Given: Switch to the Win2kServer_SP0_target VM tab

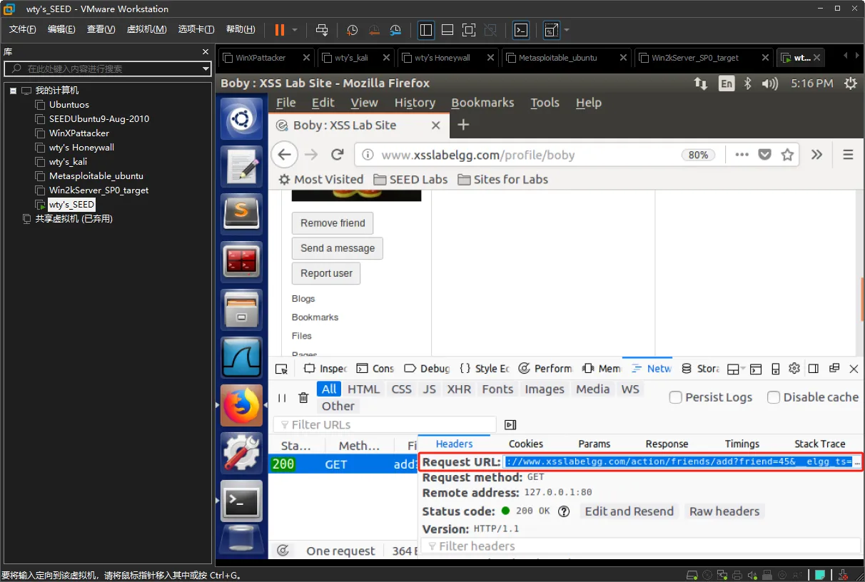Looking at the screenshot, I should (695, 58).
